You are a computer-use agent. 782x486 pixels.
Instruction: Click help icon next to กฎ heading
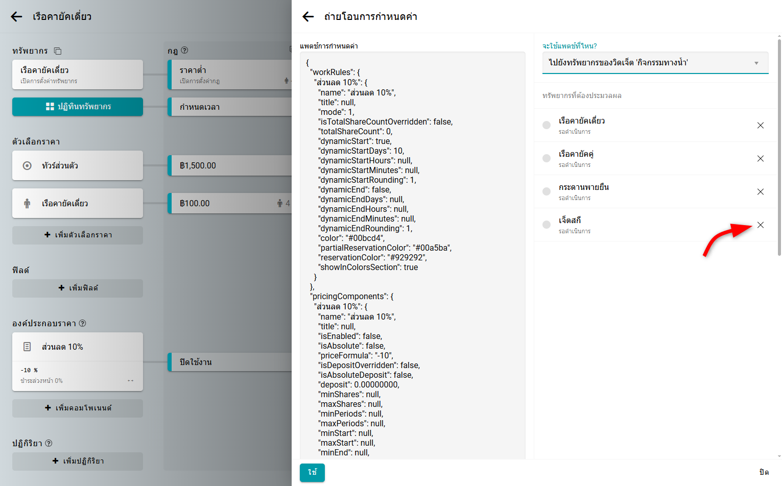pyautogui.click(x=184, y=51)
